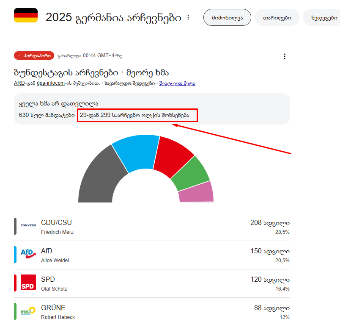
Task: Click the pink segment of the seat chart
Action: pyautogui.click(x=197, y=193)
